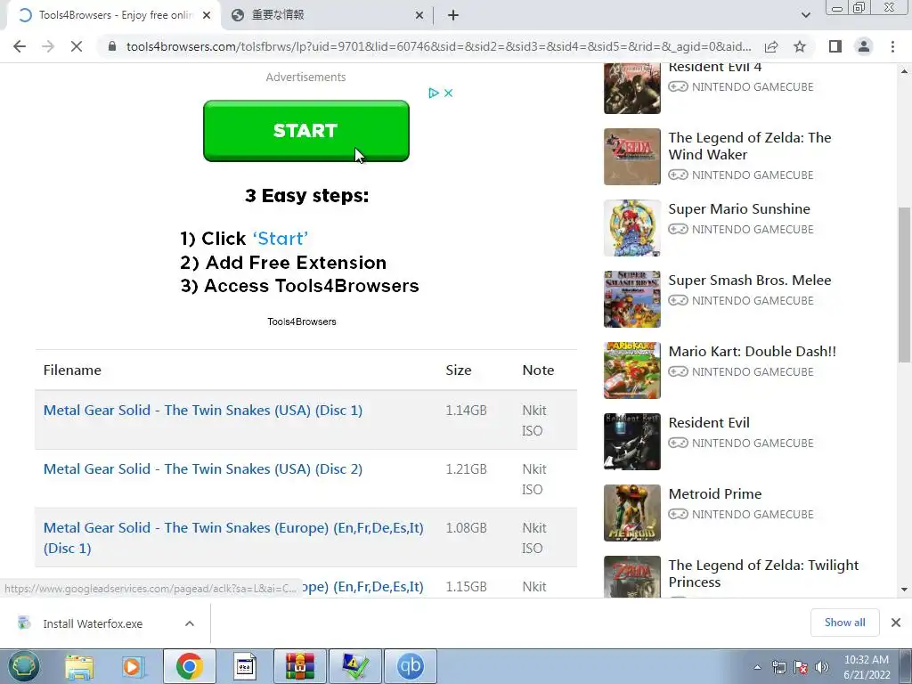Click the network tray icon

(778, 667)
